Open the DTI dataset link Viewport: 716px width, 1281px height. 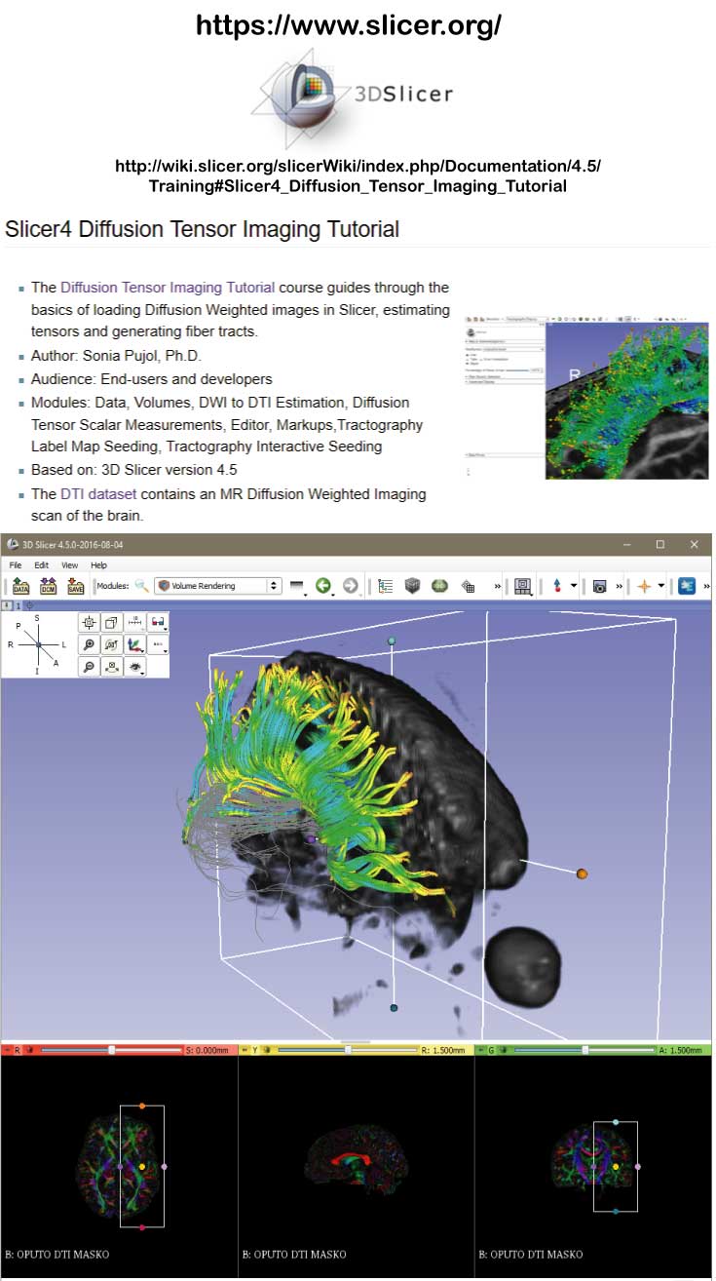tap(98, 494)
